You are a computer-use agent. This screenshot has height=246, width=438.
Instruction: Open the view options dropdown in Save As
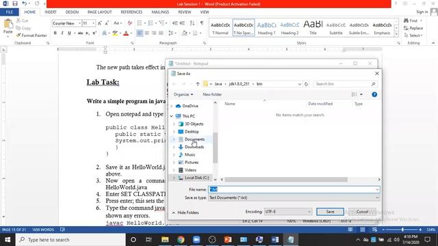[361, 94]
